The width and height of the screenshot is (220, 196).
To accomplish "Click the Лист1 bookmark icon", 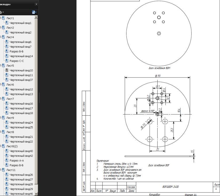I will tap(4, 18).
